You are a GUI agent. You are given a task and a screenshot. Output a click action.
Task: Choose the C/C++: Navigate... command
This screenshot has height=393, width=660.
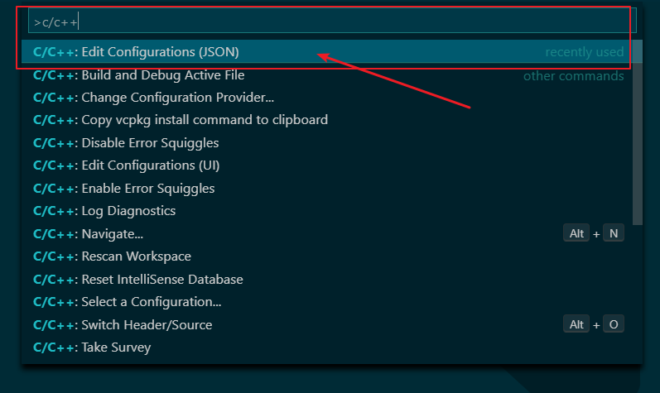[89, 234]
